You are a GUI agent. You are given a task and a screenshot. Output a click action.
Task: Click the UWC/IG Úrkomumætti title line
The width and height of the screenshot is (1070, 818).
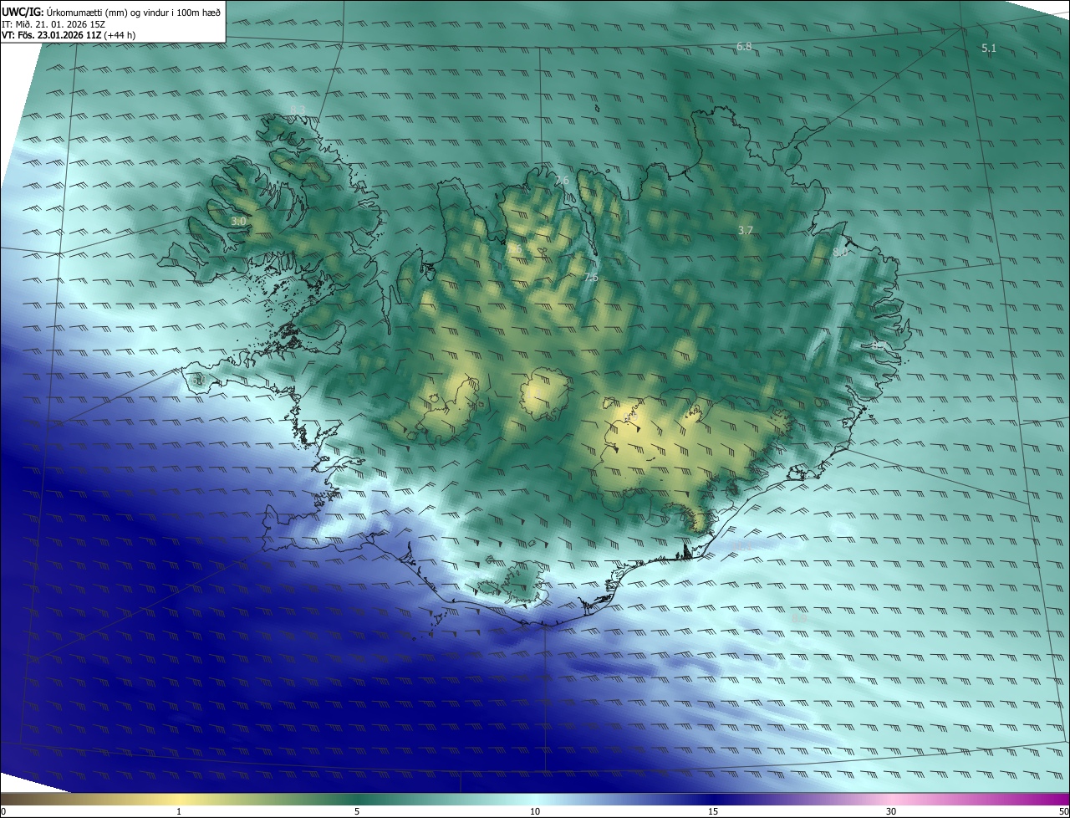click(x=111, y=11)
